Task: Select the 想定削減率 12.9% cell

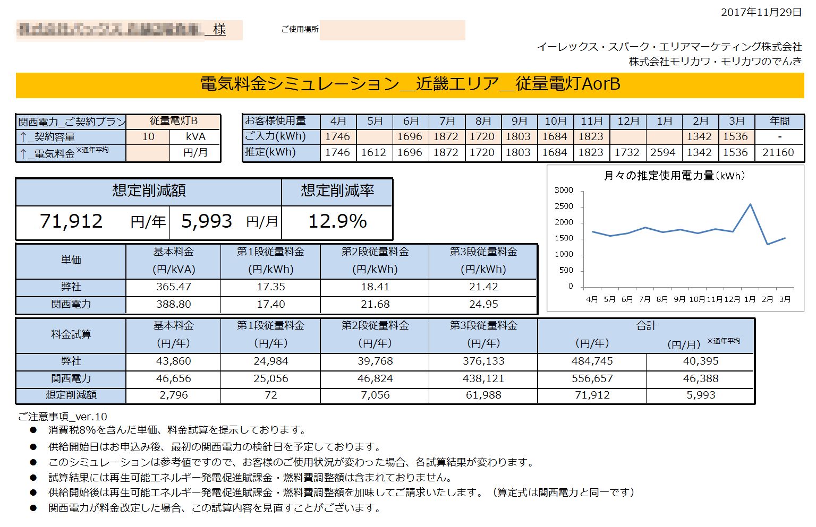Action: coord(337,222)
